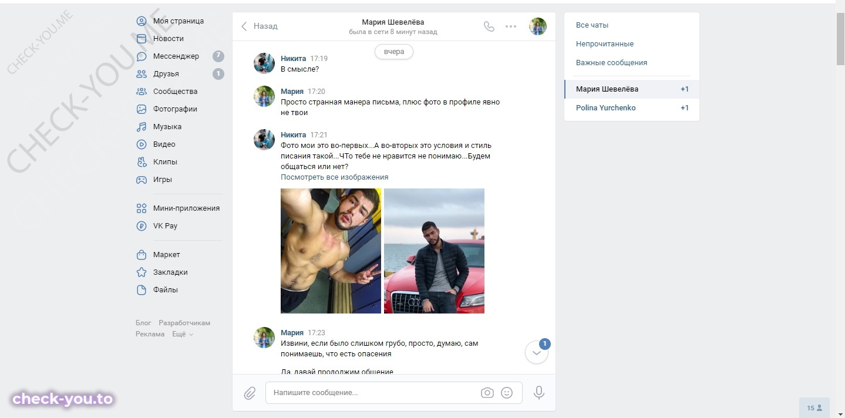
Task: Attach a file using the paperclip icon
Action: click(250, 393)
